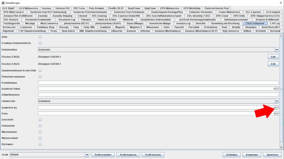Screen dimensions: 284x159
Task: Open the GLS Webservice tab
Action: [29, 8]
